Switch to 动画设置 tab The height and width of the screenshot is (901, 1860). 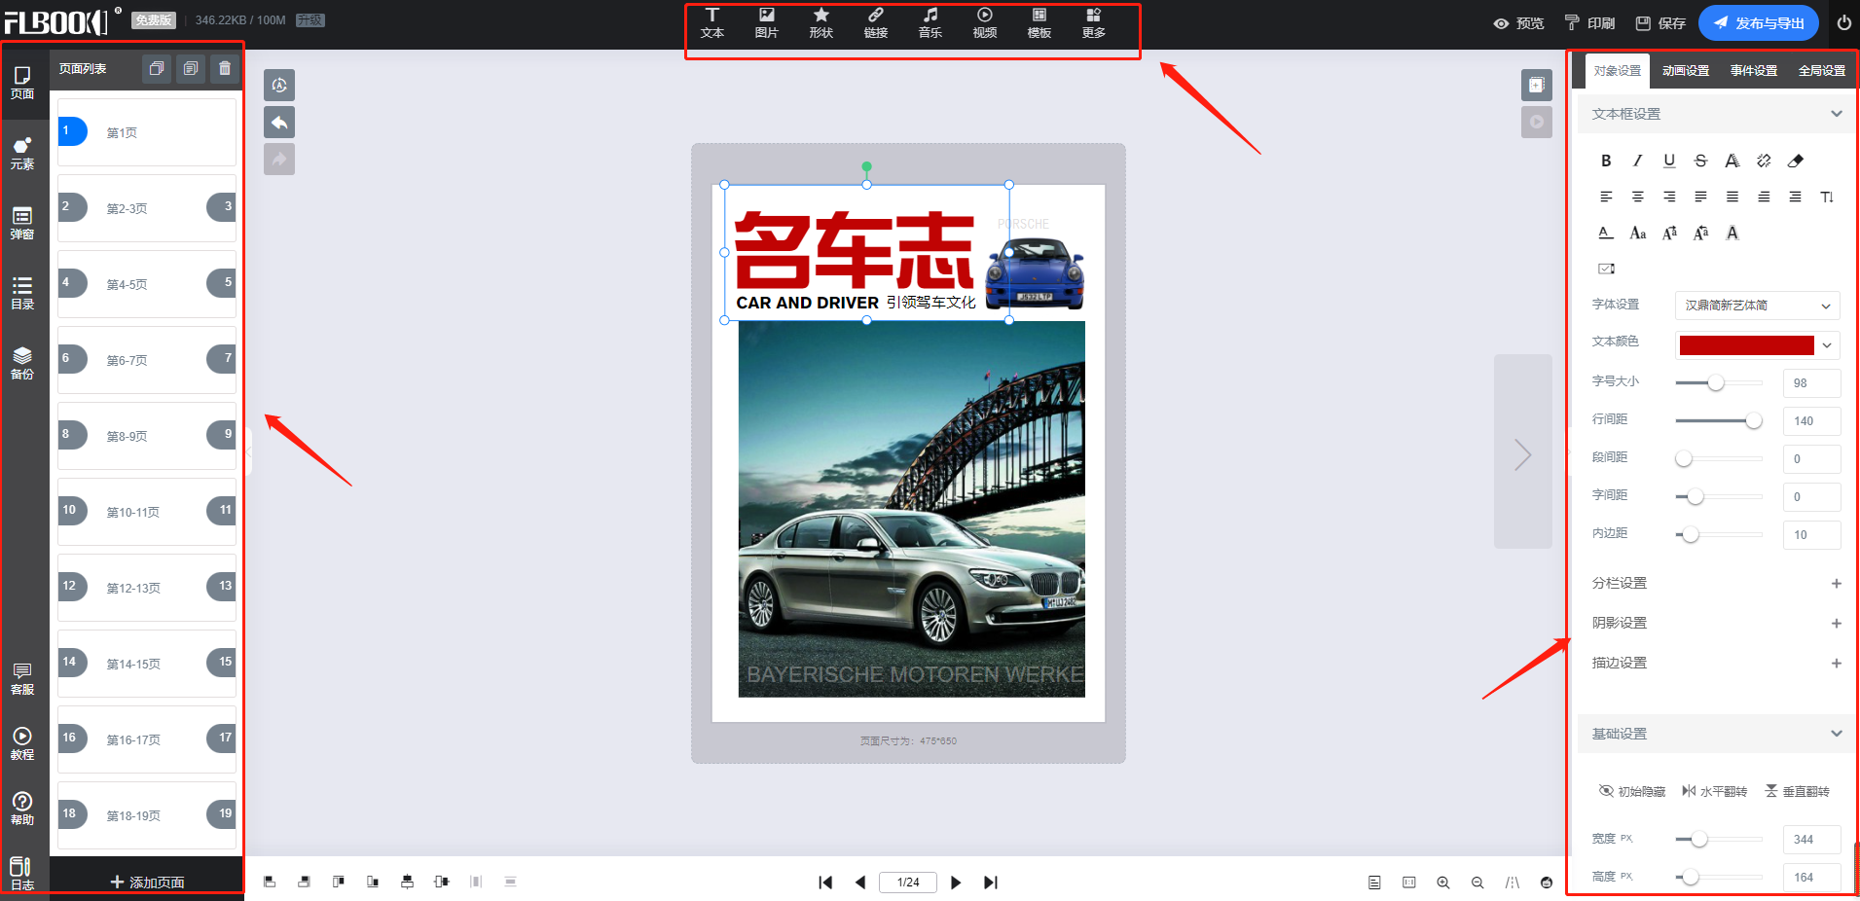1686,71
